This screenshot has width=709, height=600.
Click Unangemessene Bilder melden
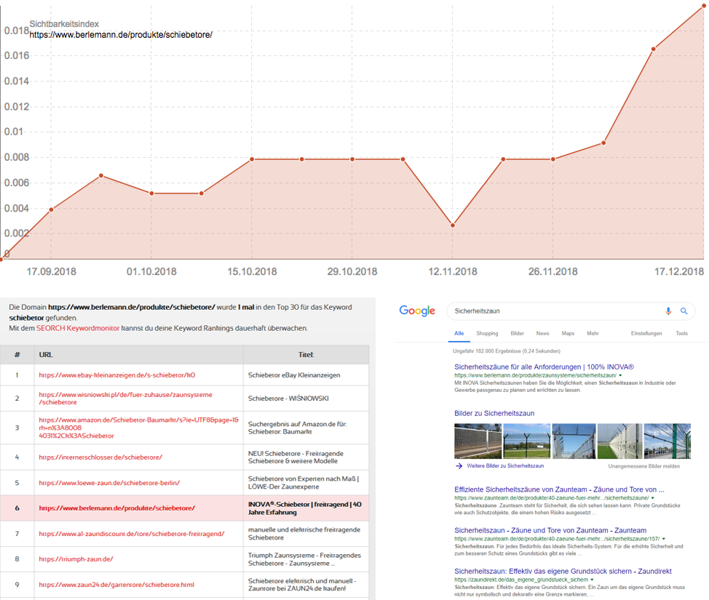coord(643,465)
